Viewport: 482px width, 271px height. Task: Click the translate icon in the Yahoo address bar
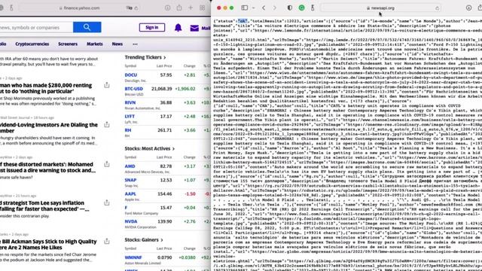point(129,8)
